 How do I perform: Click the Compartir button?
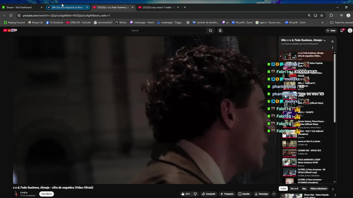[x=208, y=194]
